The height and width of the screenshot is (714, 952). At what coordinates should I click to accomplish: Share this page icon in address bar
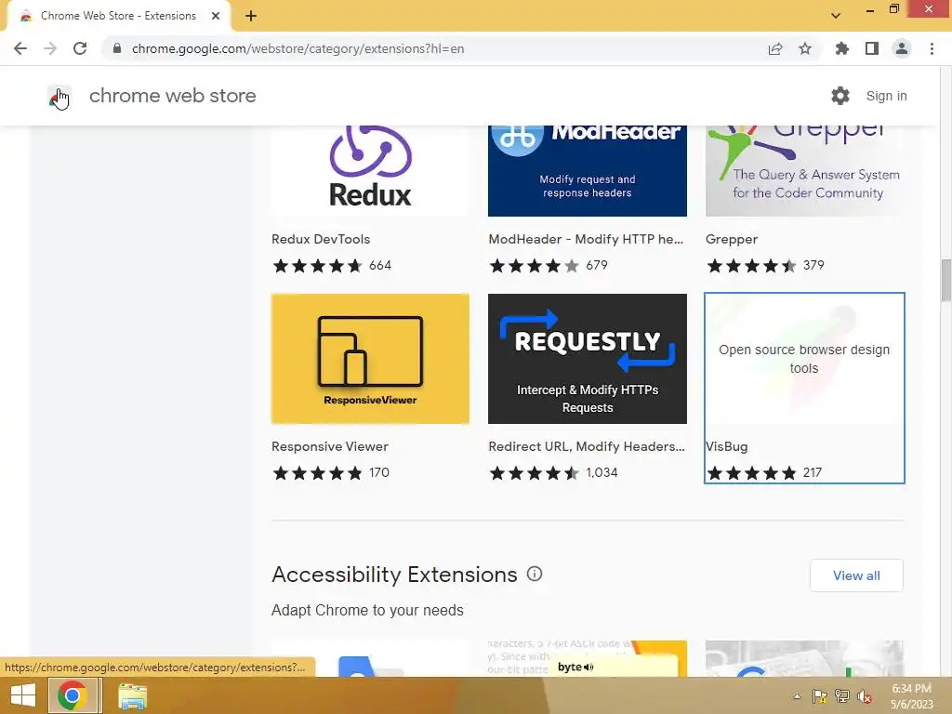tap(775, 48)
